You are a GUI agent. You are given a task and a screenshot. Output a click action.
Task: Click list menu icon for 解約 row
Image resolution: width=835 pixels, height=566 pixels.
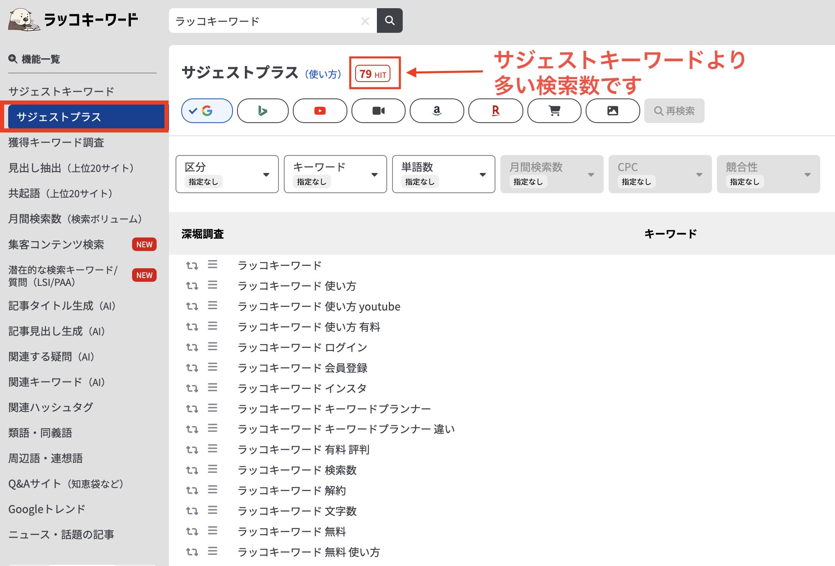pyautogui.click(x=212, y=490)
